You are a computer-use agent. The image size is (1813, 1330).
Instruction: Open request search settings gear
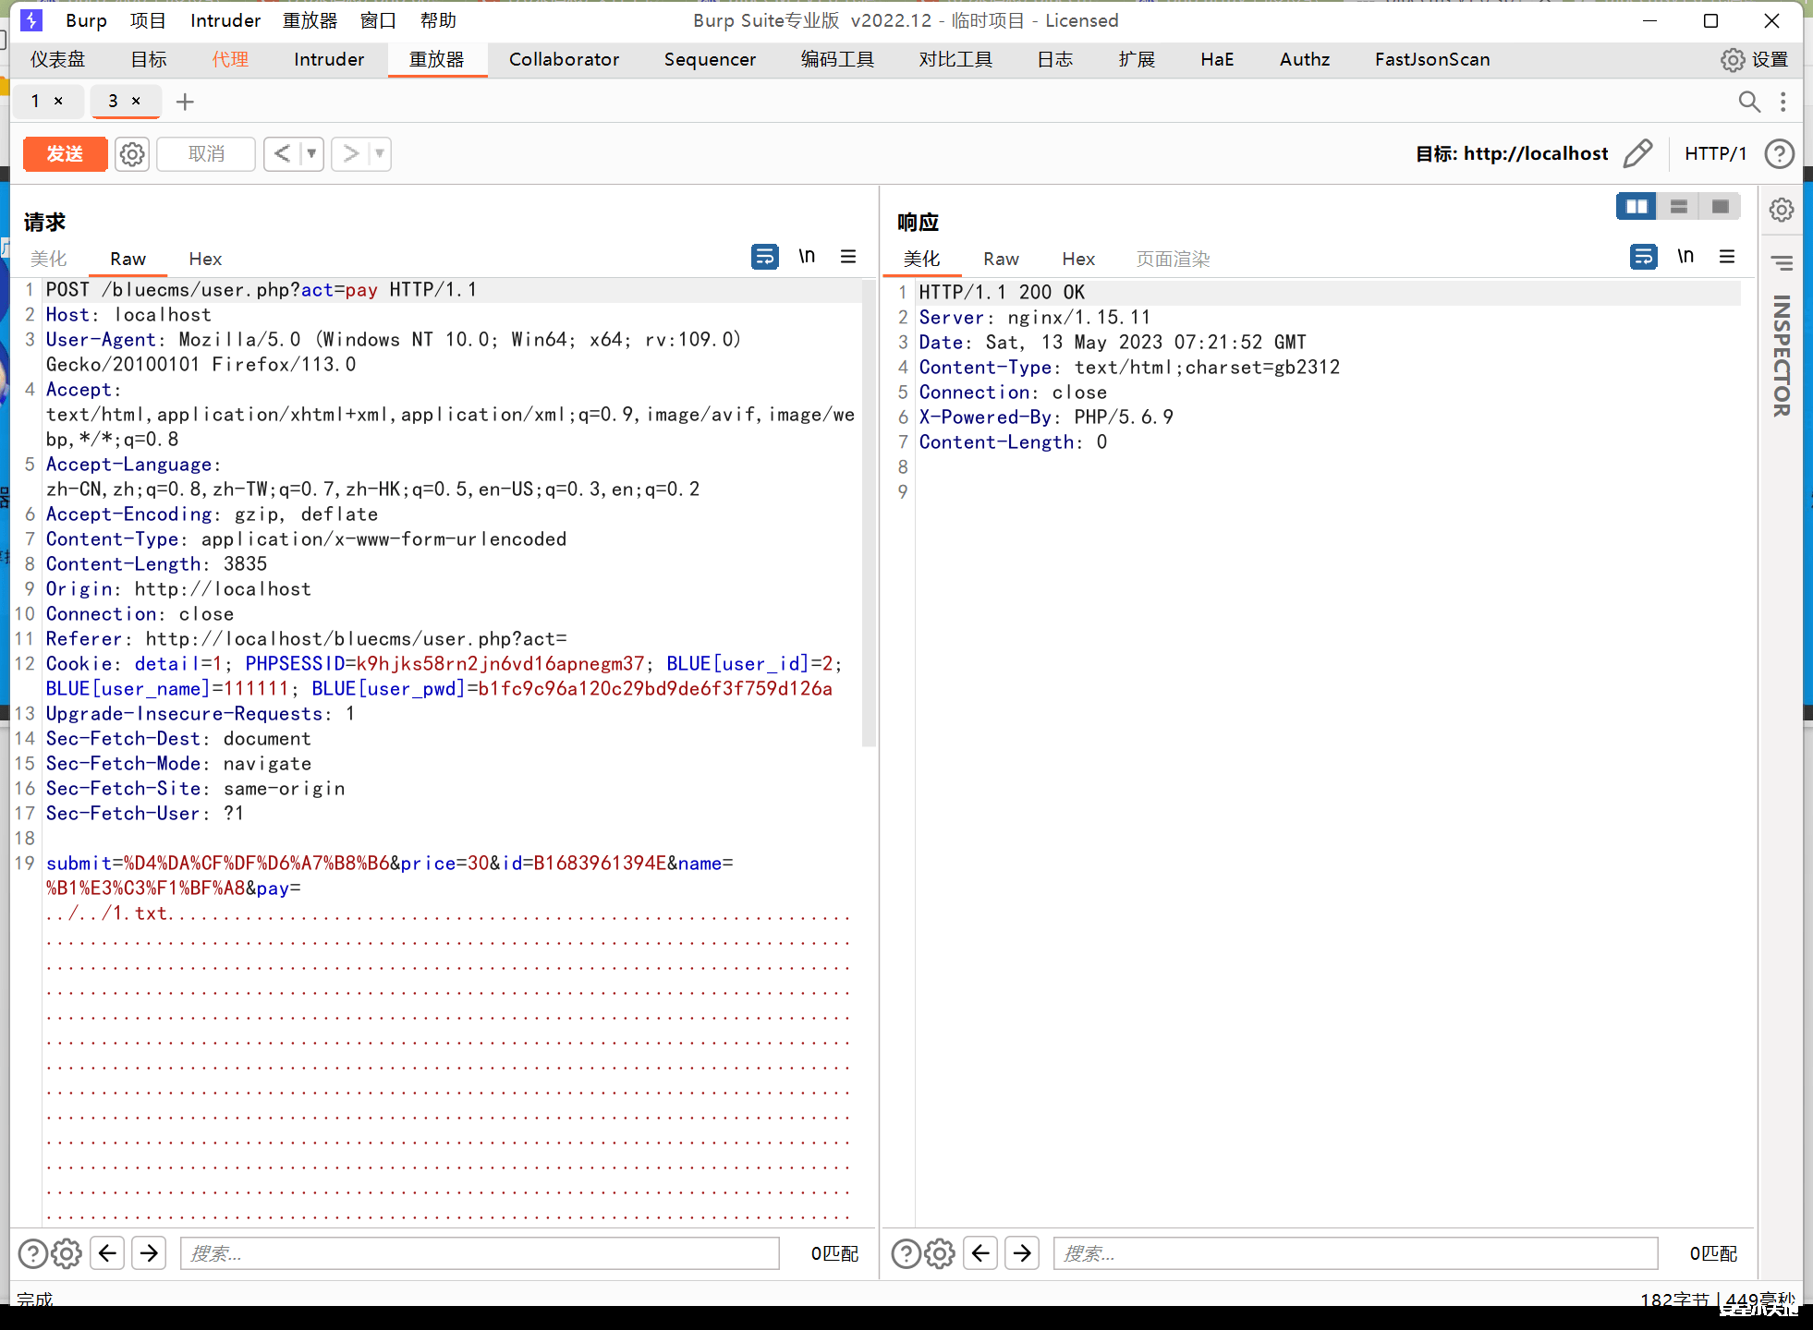tap(67, 1253)
